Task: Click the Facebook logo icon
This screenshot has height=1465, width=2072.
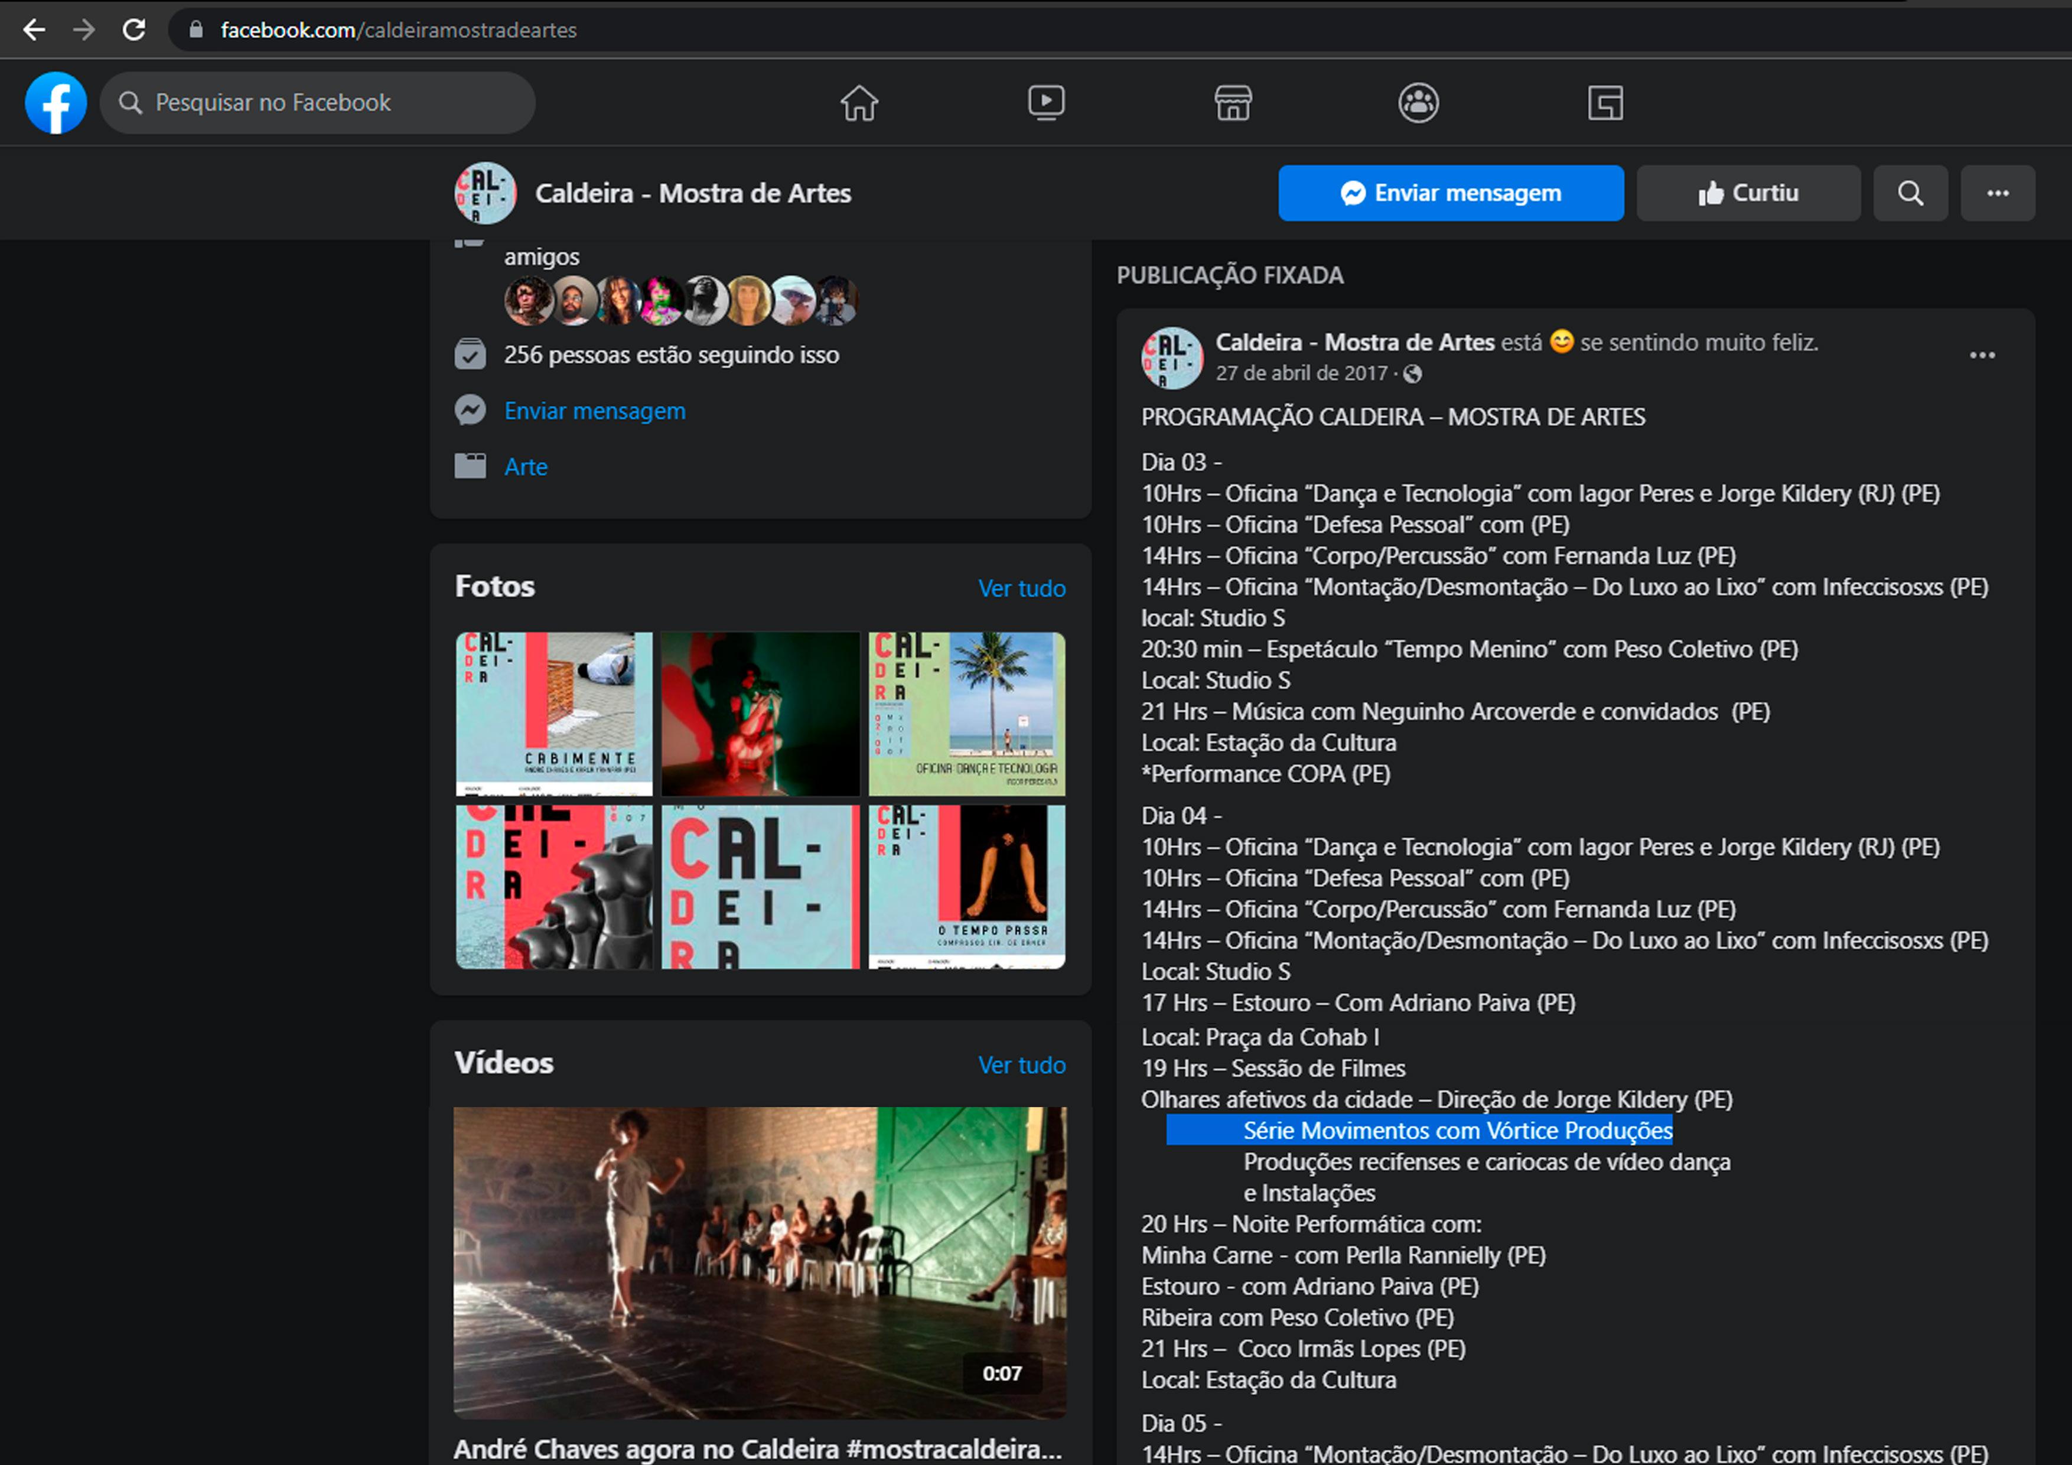Action: [56, 103]
